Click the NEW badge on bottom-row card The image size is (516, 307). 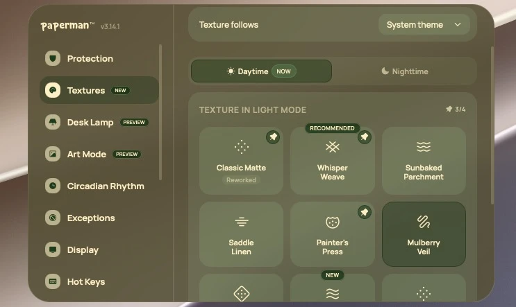pyautogui.click(x=333, y=275)
